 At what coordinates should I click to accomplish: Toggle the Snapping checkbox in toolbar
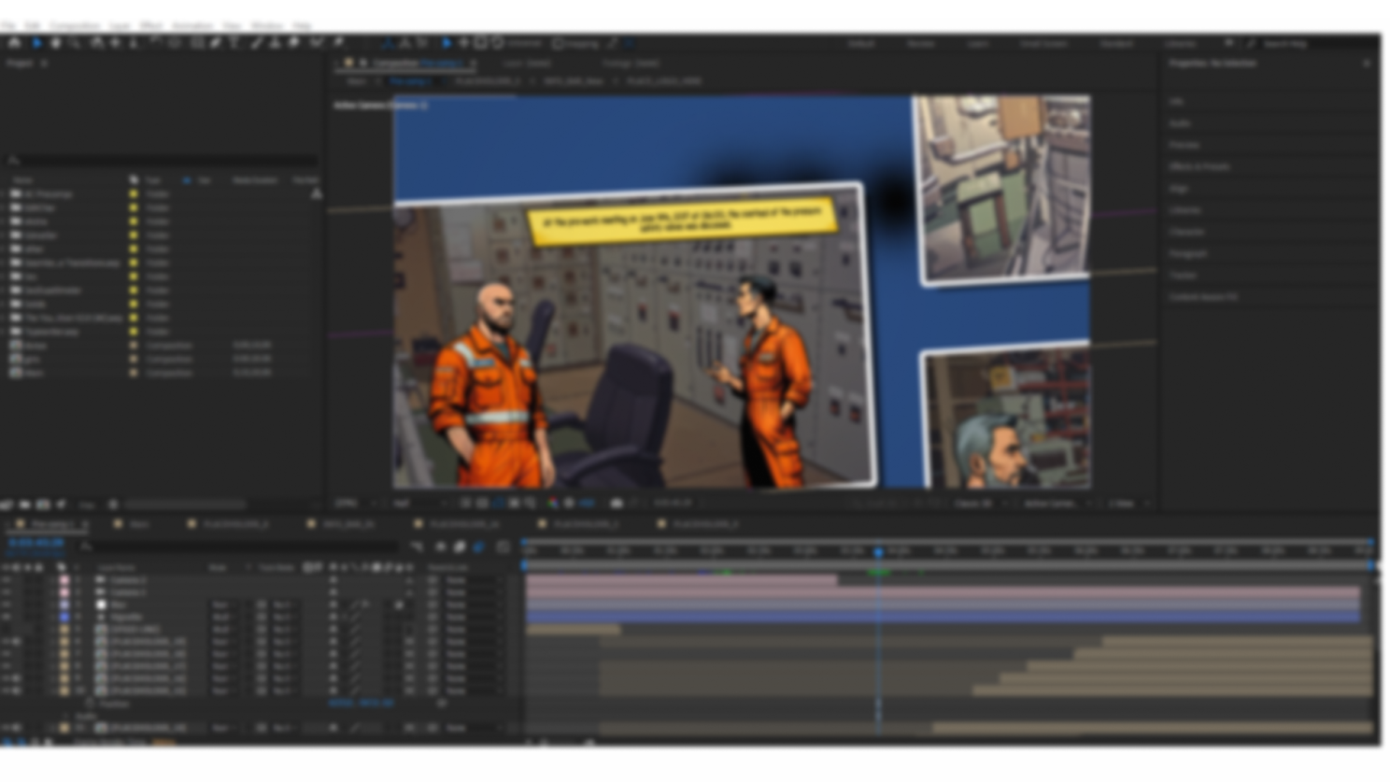pos(558,43)
